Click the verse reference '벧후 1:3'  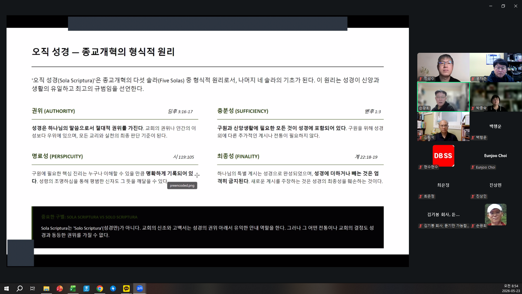[x=373, y=112]
